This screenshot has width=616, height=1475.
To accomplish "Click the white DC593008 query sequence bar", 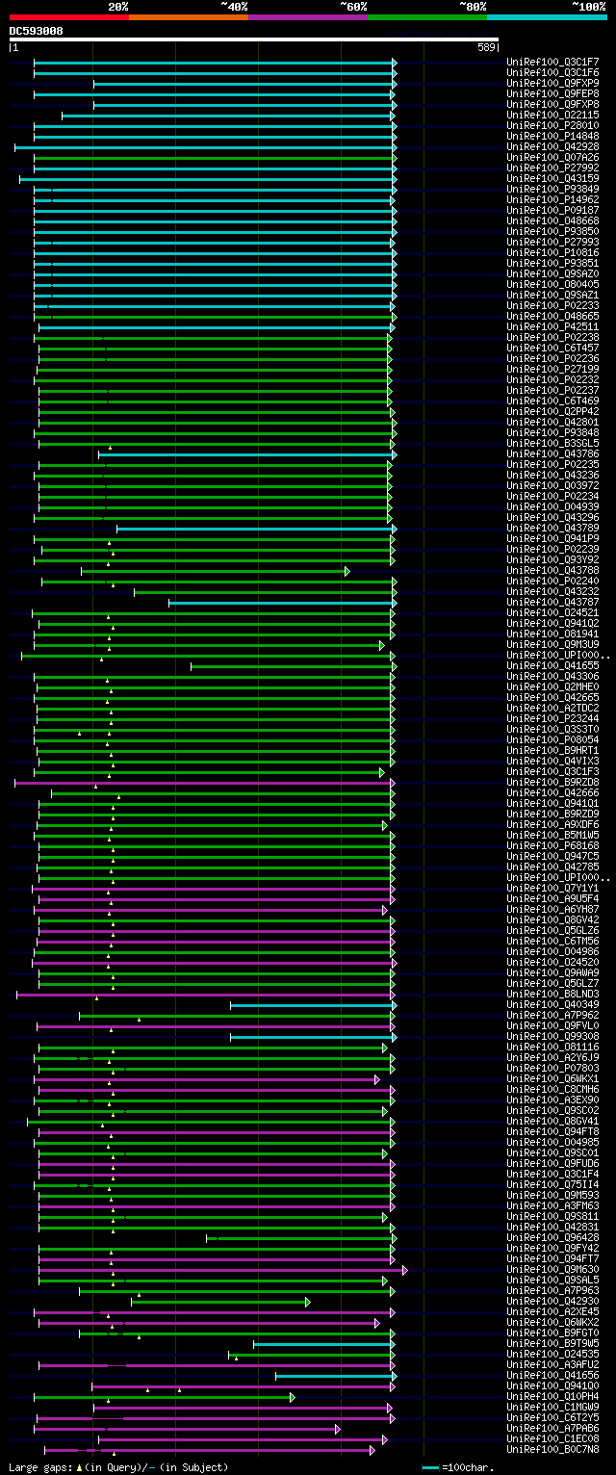I will [x=253, y=39].
